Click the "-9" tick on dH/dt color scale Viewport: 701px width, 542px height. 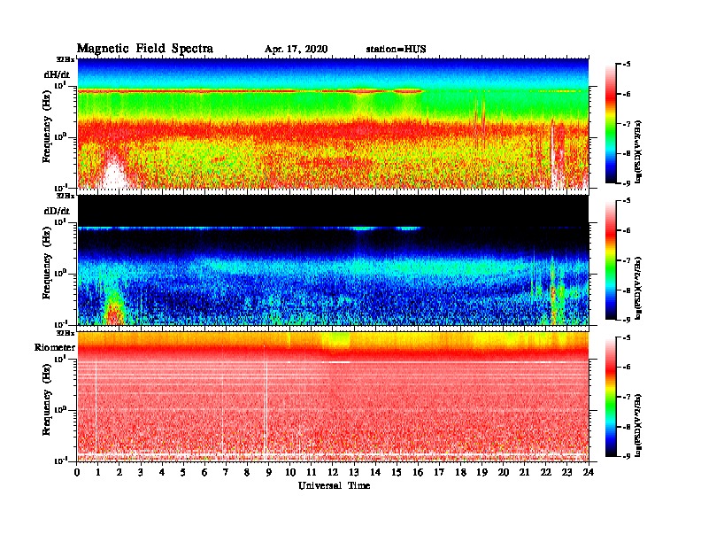[627, 183]
